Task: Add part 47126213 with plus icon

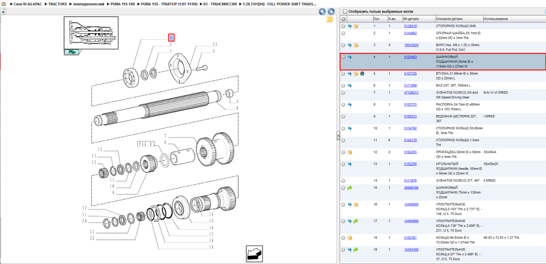Action: tap(343, 93)
